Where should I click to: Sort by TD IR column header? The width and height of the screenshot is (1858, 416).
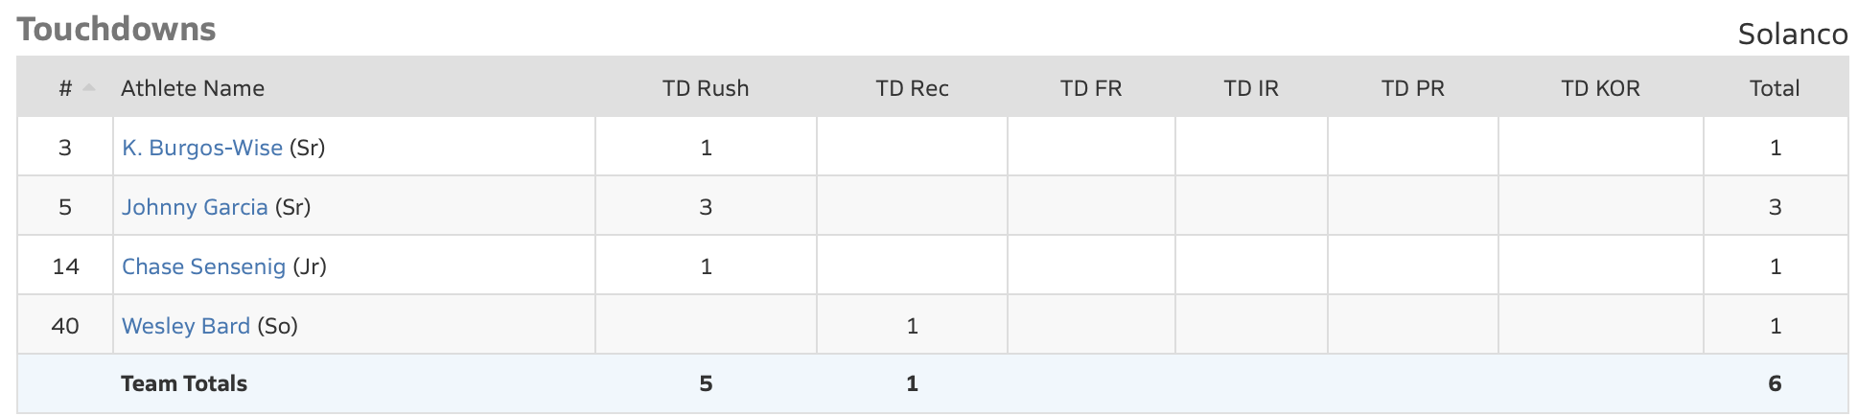(x=1250, y=88)
